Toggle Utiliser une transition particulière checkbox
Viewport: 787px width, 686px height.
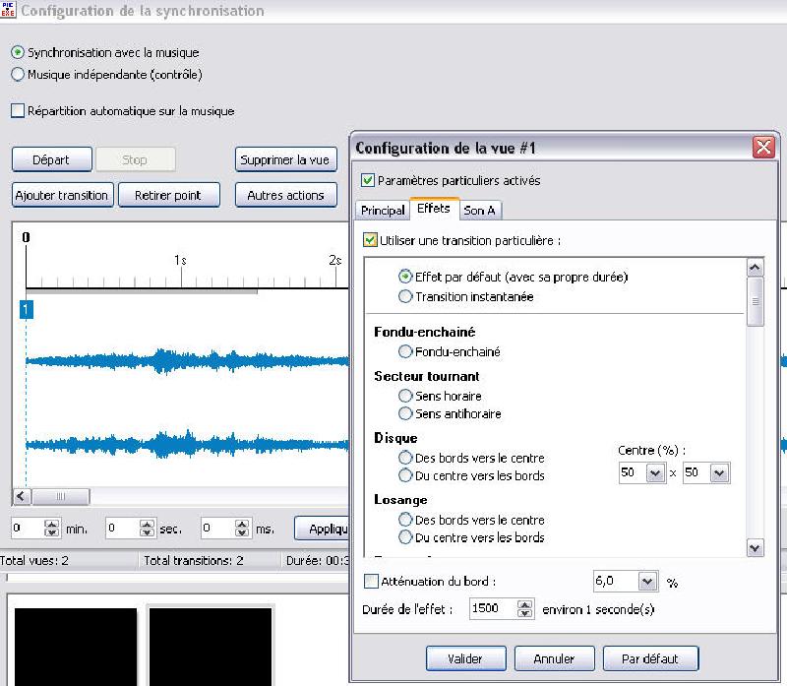pos(370,240)
